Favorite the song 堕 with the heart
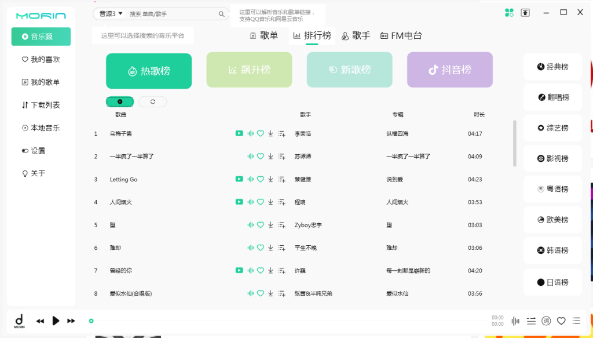593x338 pixels. click(x=261, y=224)
